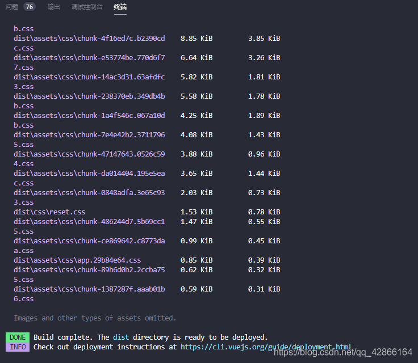Switch to the 问题 tab
Viewport: 418px width, 363px height.
12,7
